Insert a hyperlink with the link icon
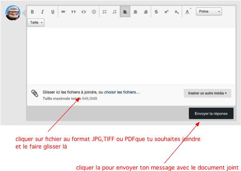 tap(63, 12)
